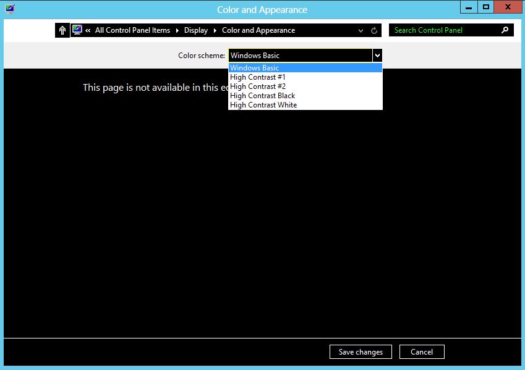Open All Control Panel Items breadcrumb
This screenshot has width=525, height=370.
(132, 30)
